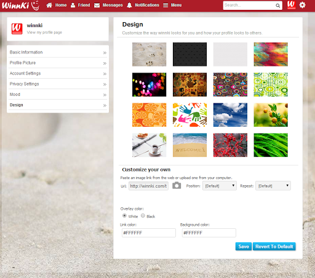Select the White overlay color radio
The width and height of the screenshot is (315, 278).
(x=124, y=215)
